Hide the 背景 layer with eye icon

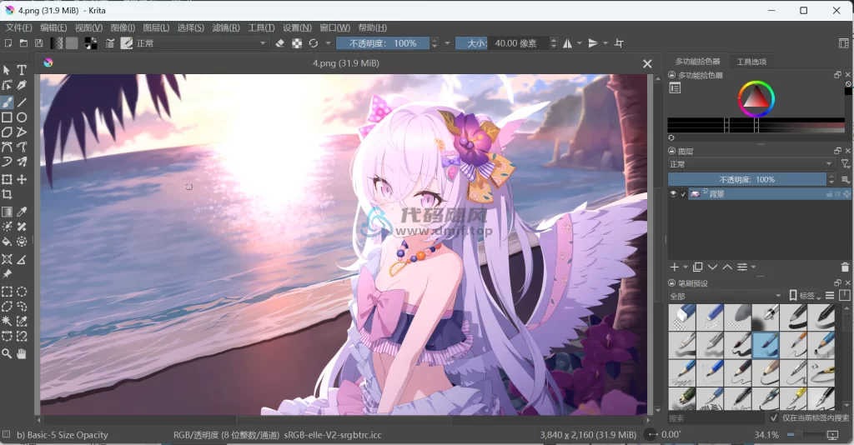coord(673,193)
